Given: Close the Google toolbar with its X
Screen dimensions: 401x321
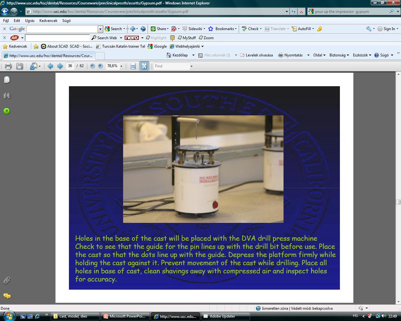Looking at the screenshot, I should pyautogui.click(x=4, y=29).
